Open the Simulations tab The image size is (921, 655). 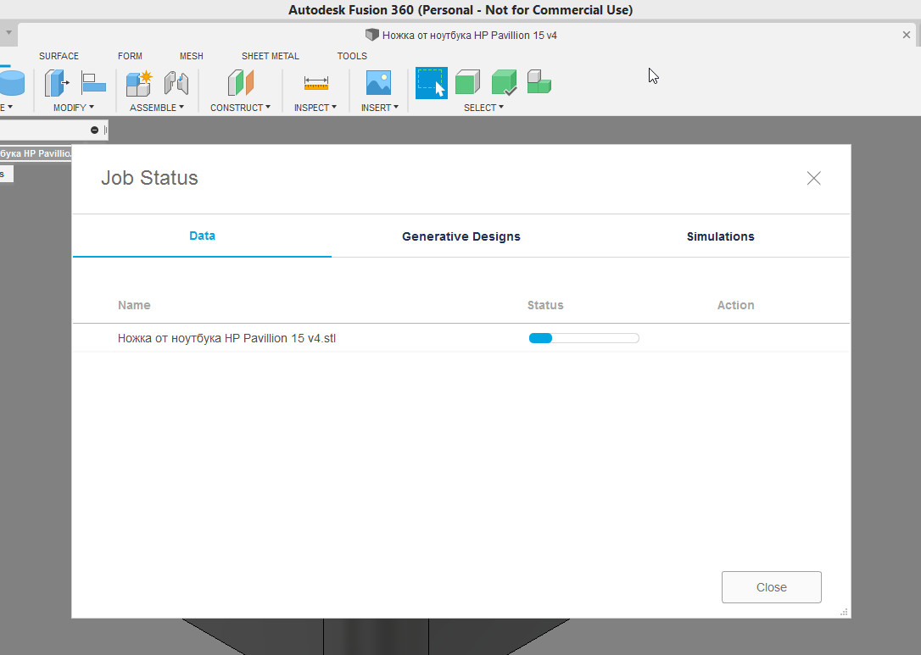[720, 236]
